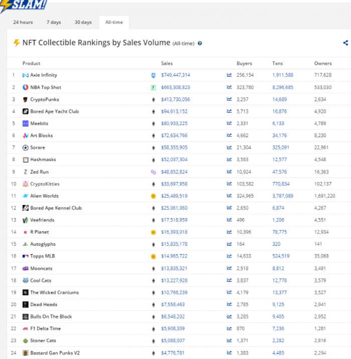This screenshot has width=351, height=359.
Task: Open the CryptoSlam logo home link
Action: tap(23, 6)
